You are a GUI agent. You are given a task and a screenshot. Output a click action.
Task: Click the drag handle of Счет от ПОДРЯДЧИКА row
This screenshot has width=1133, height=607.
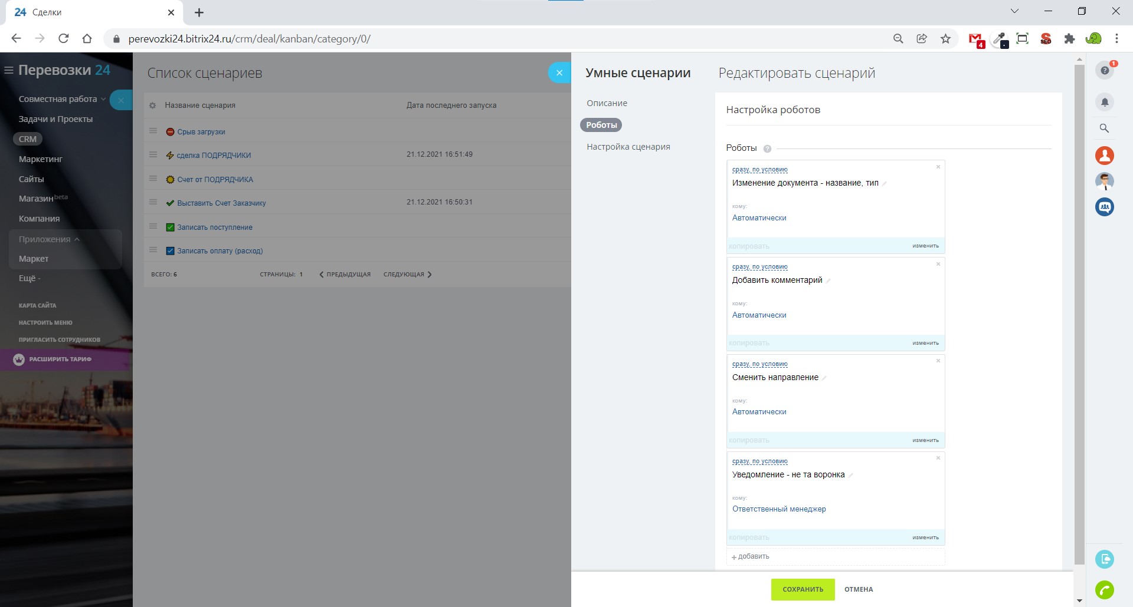pos(153,179)
